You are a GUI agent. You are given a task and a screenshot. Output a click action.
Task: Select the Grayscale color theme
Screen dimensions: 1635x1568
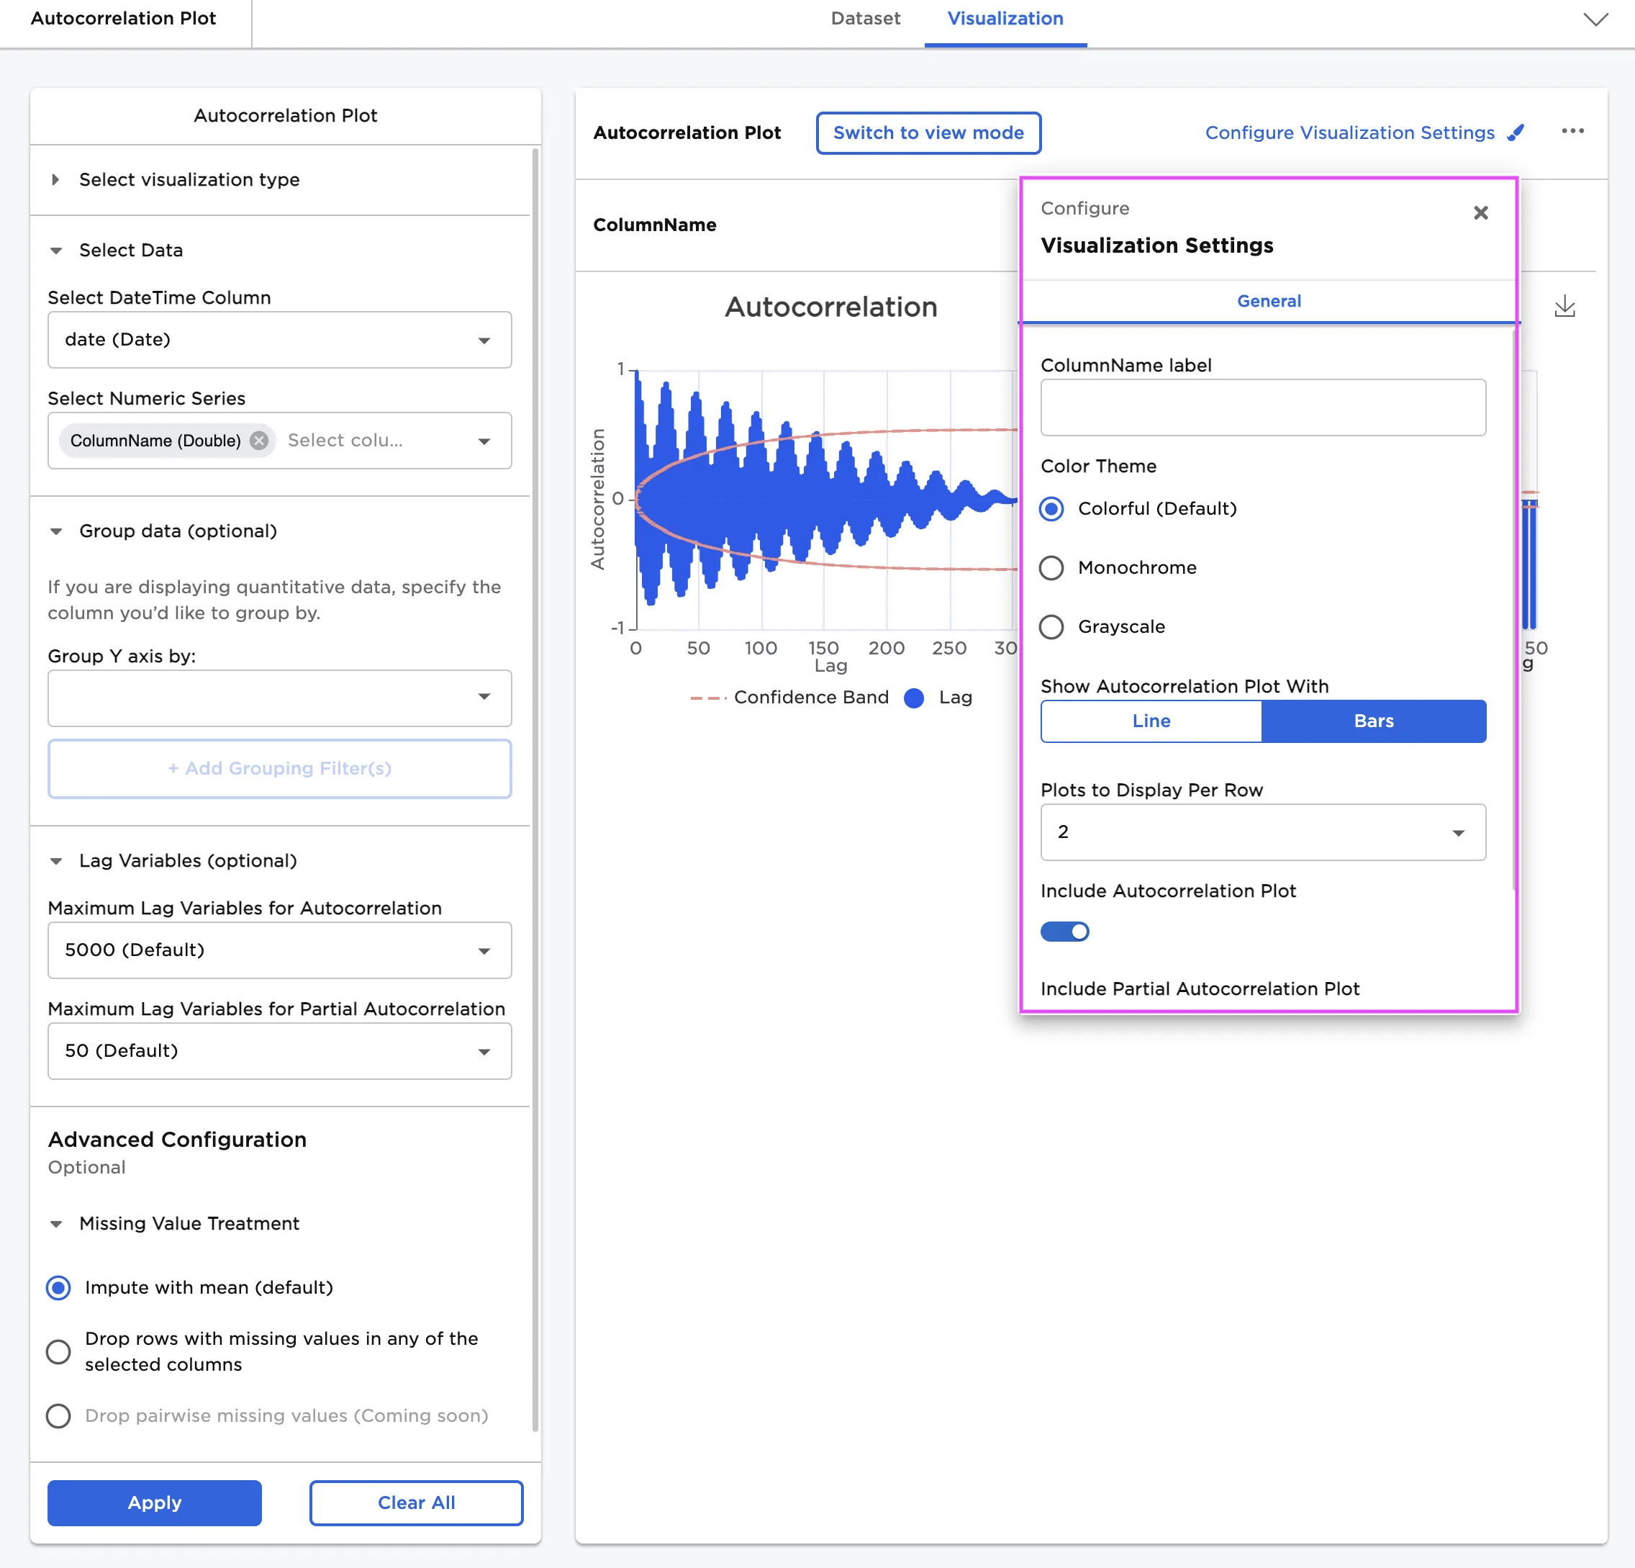click(x=1051, y=627)
